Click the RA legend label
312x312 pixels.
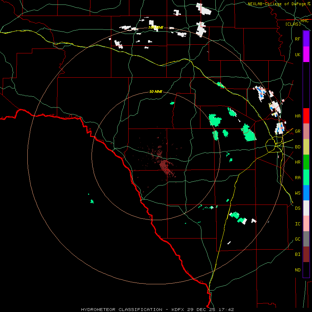298,178
